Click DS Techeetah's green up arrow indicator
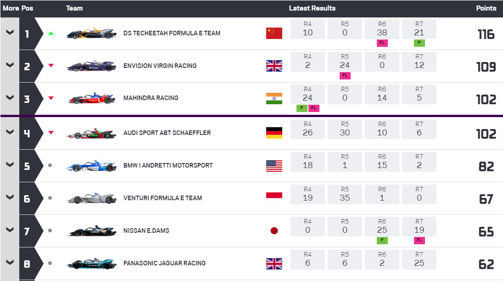The image size is (503, 281). tap(51, 33)
